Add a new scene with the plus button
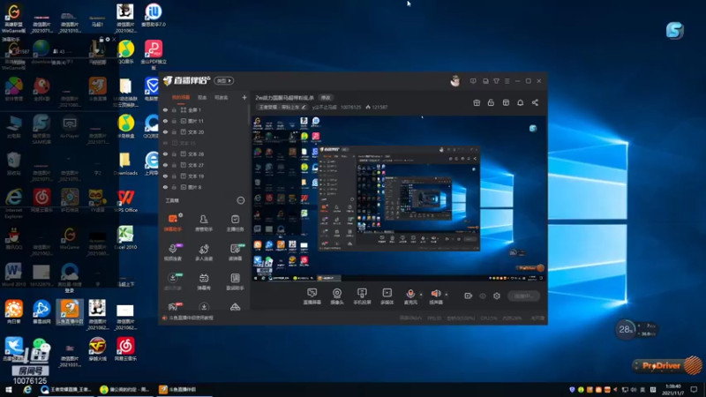This screenshot has height=397, width=706. (x=244, y=97)
